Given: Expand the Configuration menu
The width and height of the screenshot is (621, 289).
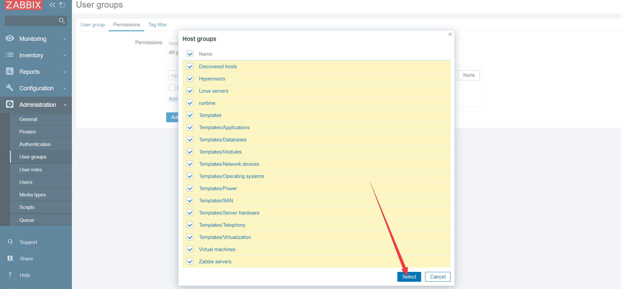Looking at the screenshot, I should coord(36,88).
